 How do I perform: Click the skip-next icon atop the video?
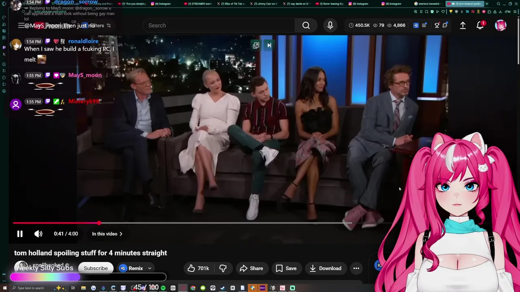click(269, 45)
